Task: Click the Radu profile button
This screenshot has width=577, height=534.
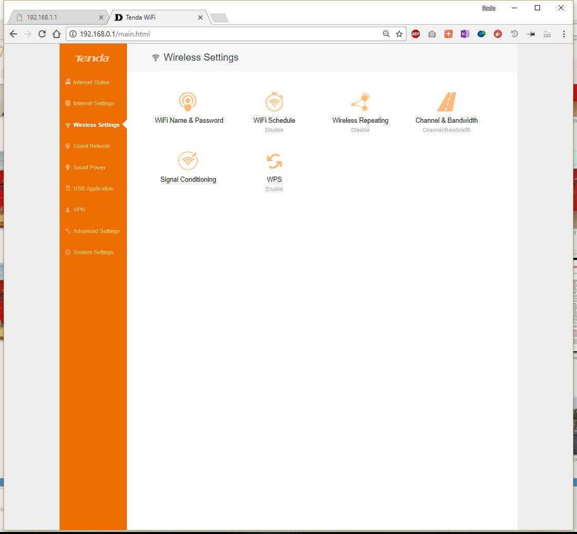Action: click(x=489, y=8)
